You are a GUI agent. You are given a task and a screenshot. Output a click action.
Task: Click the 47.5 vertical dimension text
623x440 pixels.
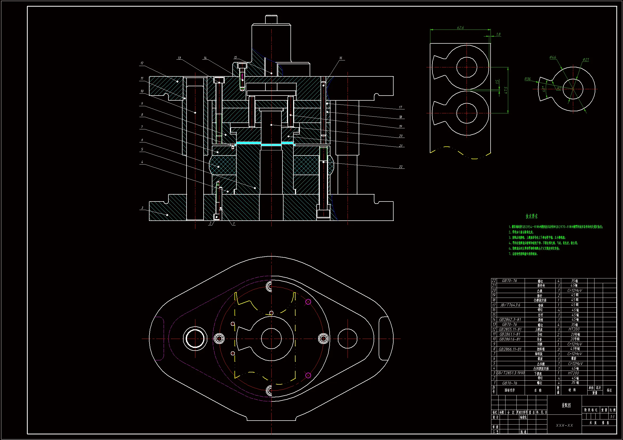(x=506, y=90)
